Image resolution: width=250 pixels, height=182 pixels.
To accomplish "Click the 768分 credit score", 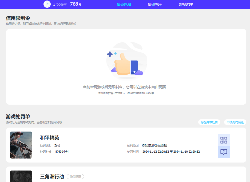I will tap(76, 4).
